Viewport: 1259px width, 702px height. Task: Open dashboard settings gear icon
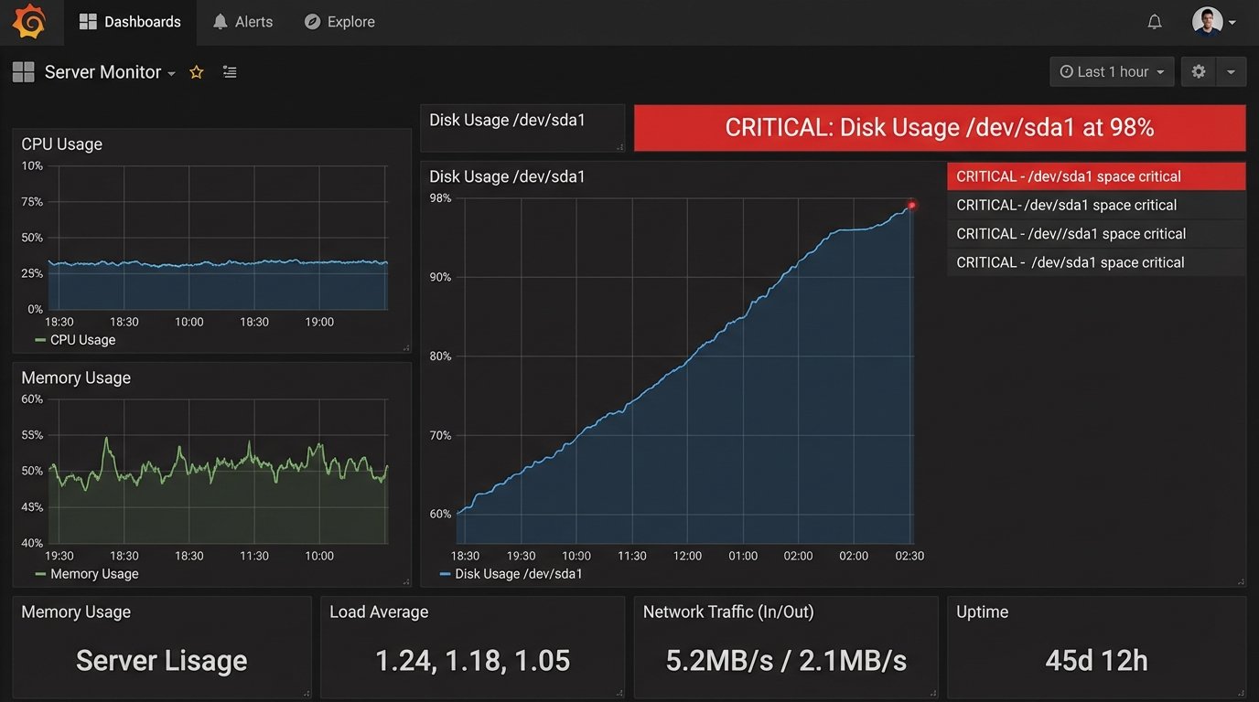(x=1199, y=71)
